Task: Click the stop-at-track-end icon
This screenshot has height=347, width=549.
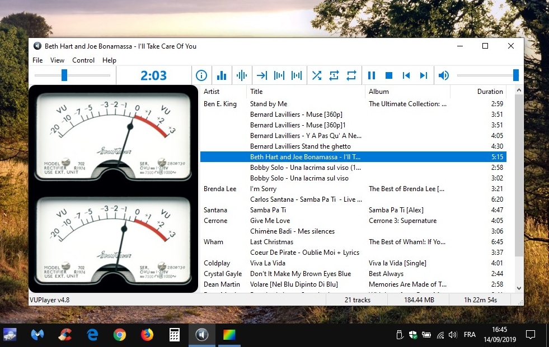Action: coord(279,75)
